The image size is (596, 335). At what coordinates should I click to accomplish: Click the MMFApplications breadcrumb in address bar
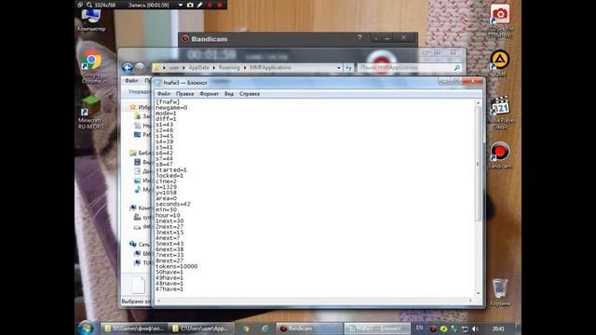tap(270, 68)
